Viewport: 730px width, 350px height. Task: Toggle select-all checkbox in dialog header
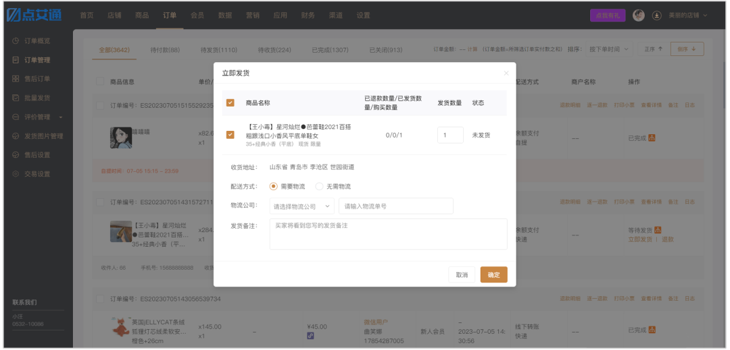point(230,103)
